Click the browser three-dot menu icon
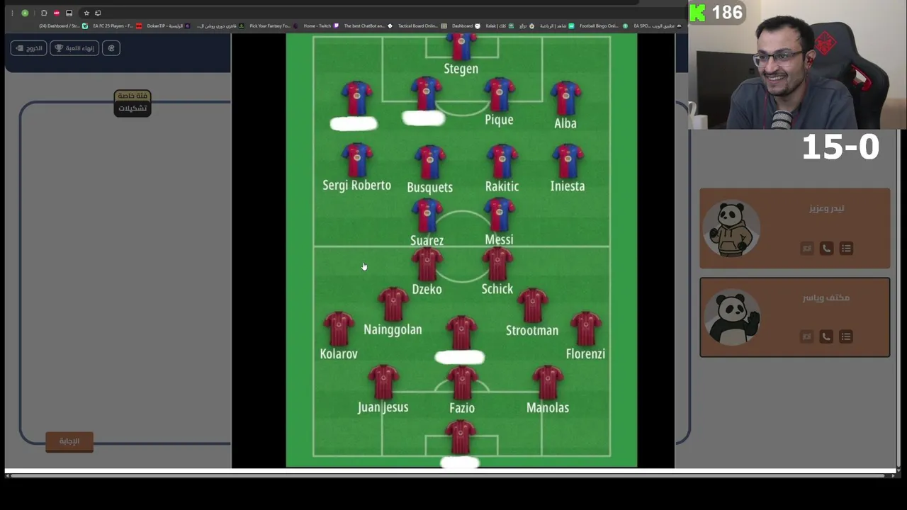This screenshot has width=907, height=510. tap(11, 13)
